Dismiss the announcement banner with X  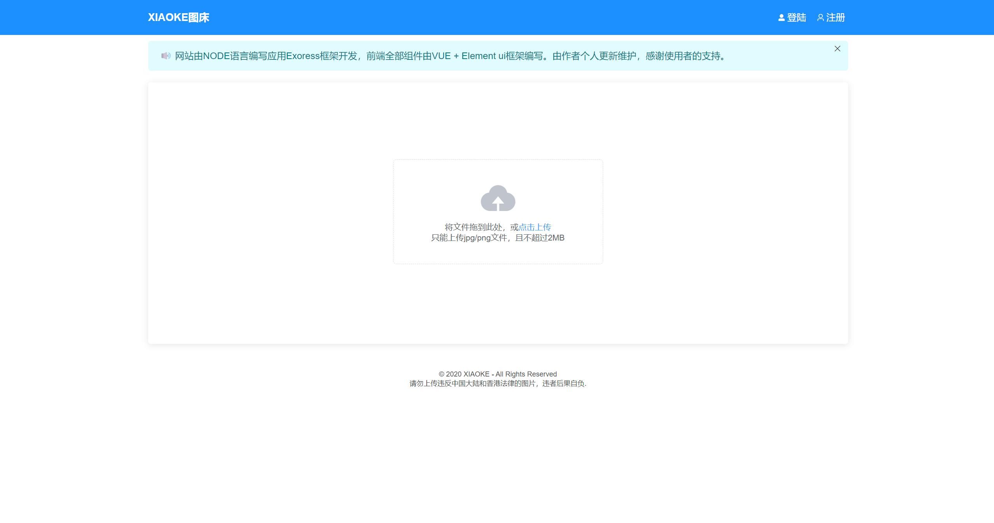coord(837,49)
